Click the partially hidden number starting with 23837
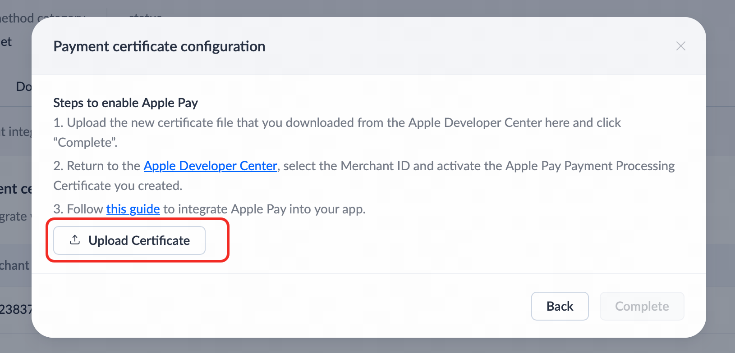 15,309
